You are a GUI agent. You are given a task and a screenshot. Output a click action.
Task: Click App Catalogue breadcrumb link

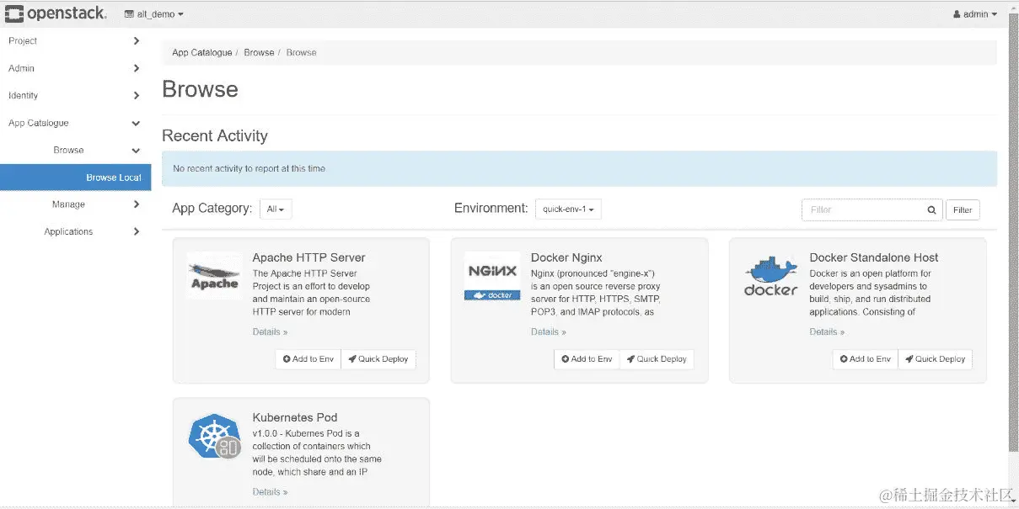coord(201,52)
